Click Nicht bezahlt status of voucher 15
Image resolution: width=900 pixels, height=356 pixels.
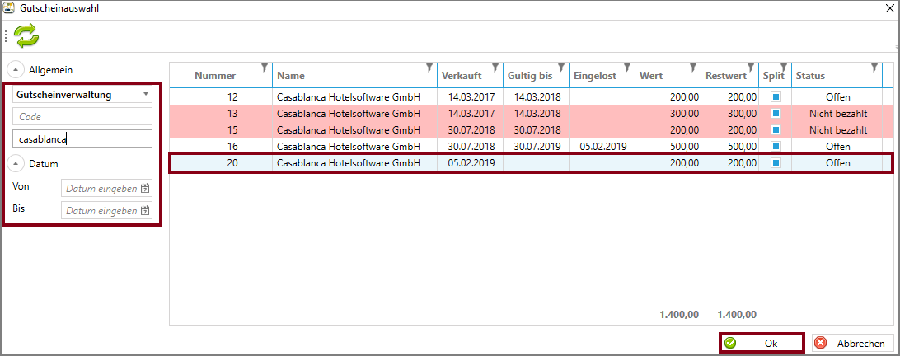coord(838,129)
